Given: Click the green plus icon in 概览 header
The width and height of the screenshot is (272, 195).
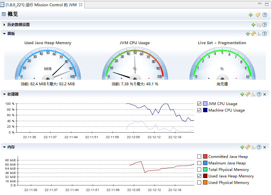Looking at the screenshot, I should (250, 15).
